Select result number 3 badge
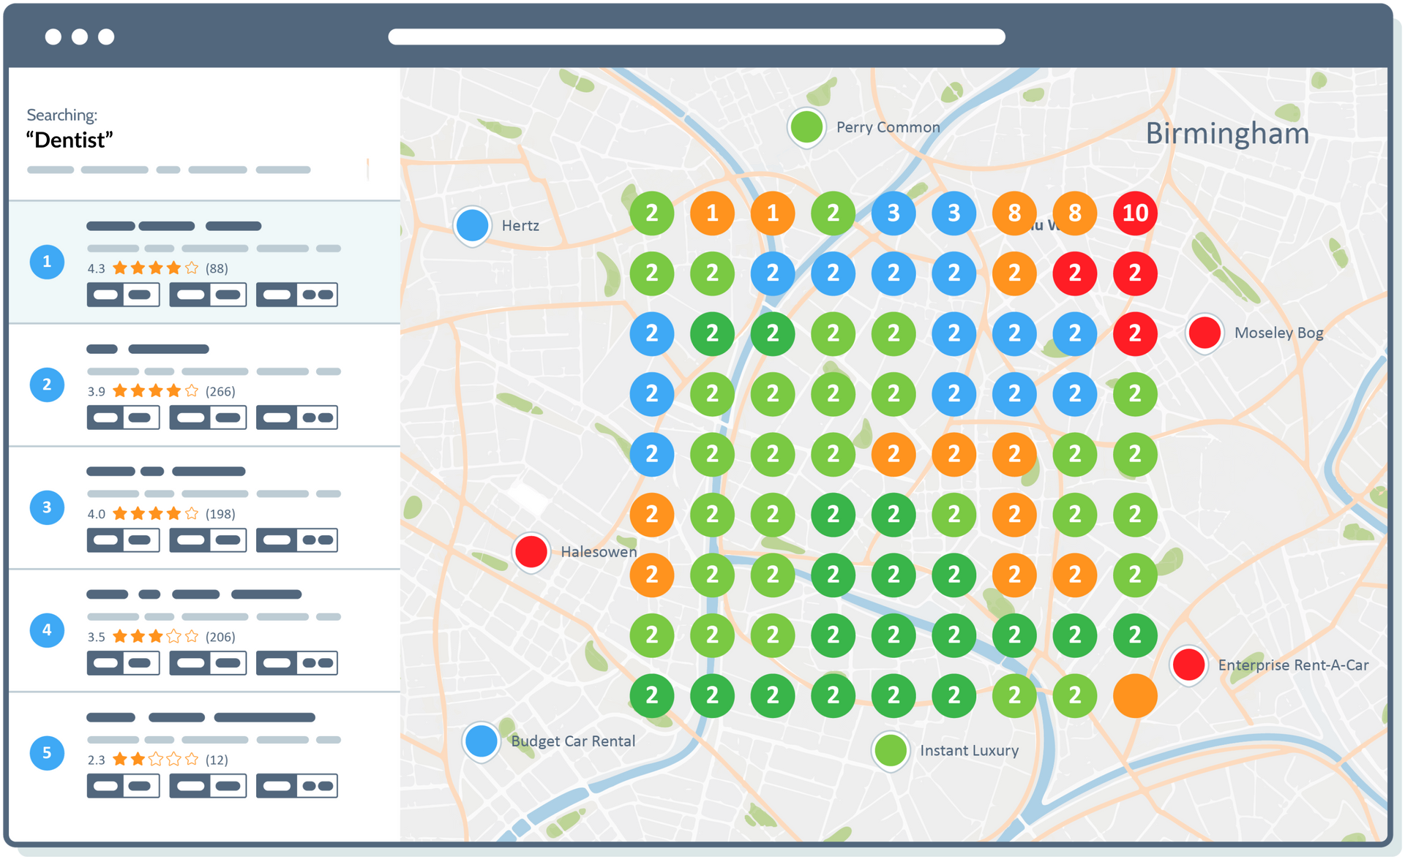1405x862 pixels. 47,507
